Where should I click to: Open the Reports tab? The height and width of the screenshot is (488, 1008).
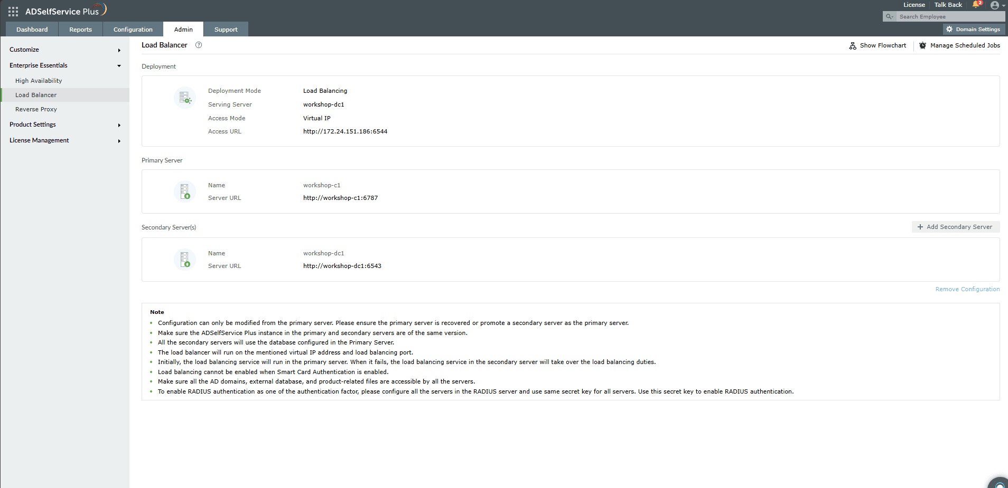pyautogui.click(x=80, y=30)
